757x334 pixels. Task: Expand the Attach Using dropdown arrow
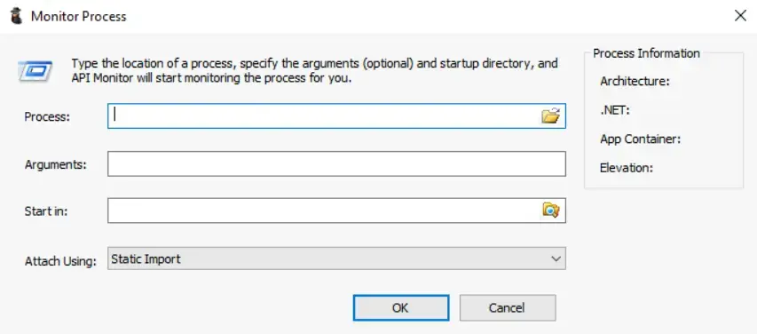[556, 258]
